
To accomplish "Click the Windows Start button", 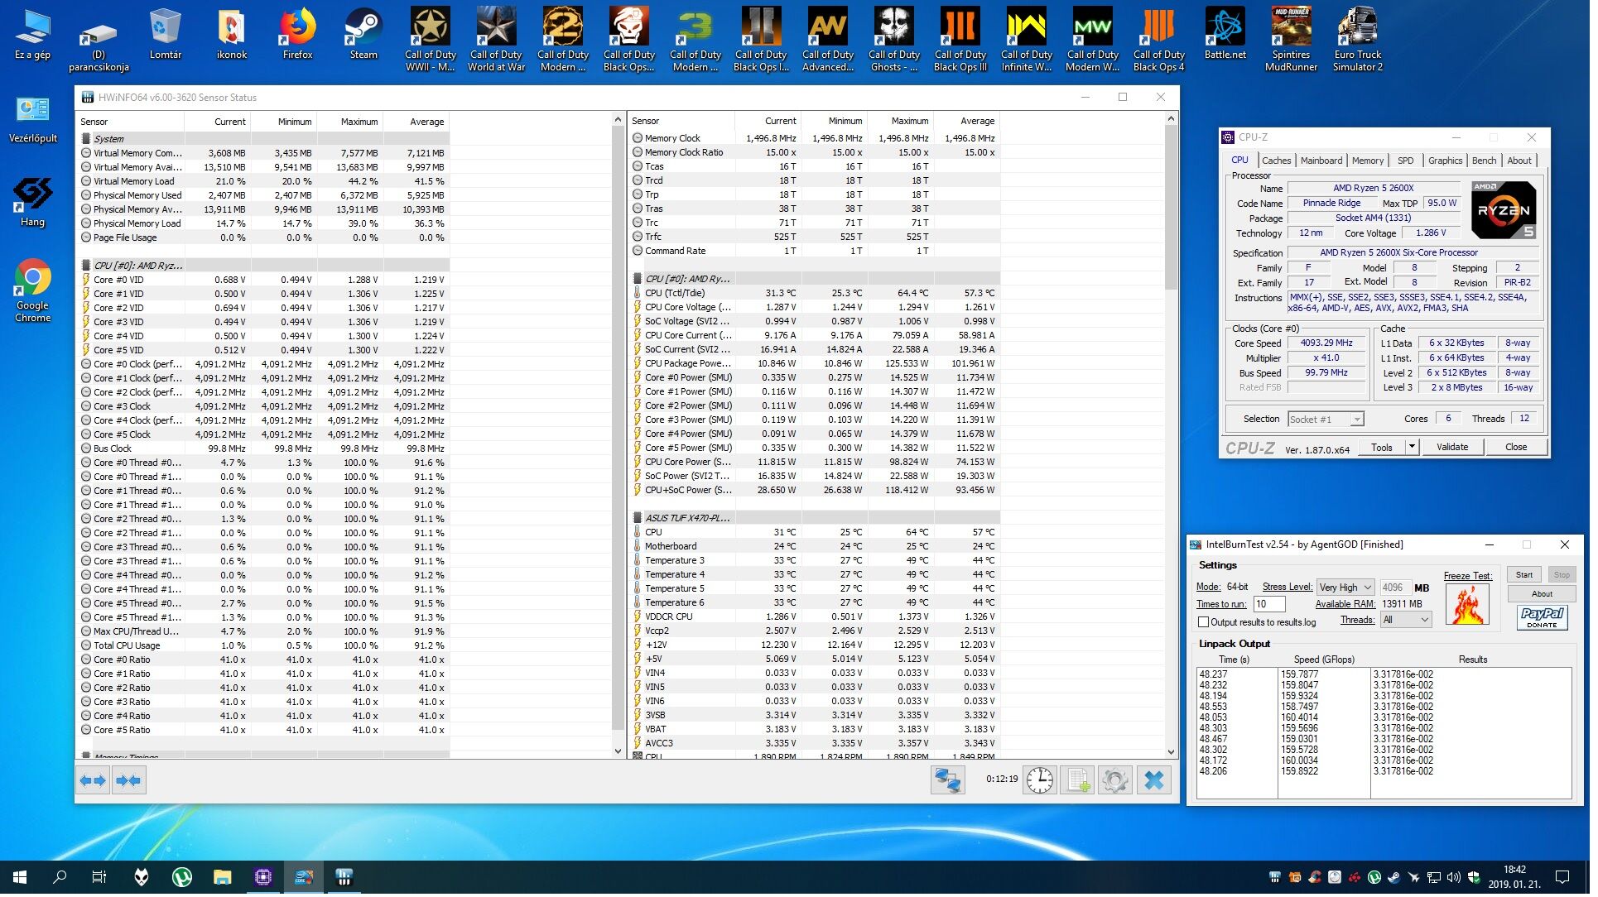I will (20, 881).
